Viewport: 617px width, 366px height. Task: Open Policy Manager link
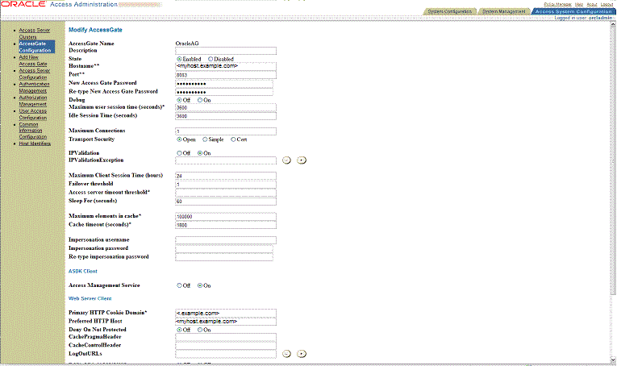tap(557, 4)
